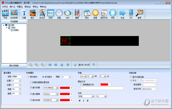
Task: Insert a 表盘 analog dial
Action: pyautogui.click(x=59, y=14)
